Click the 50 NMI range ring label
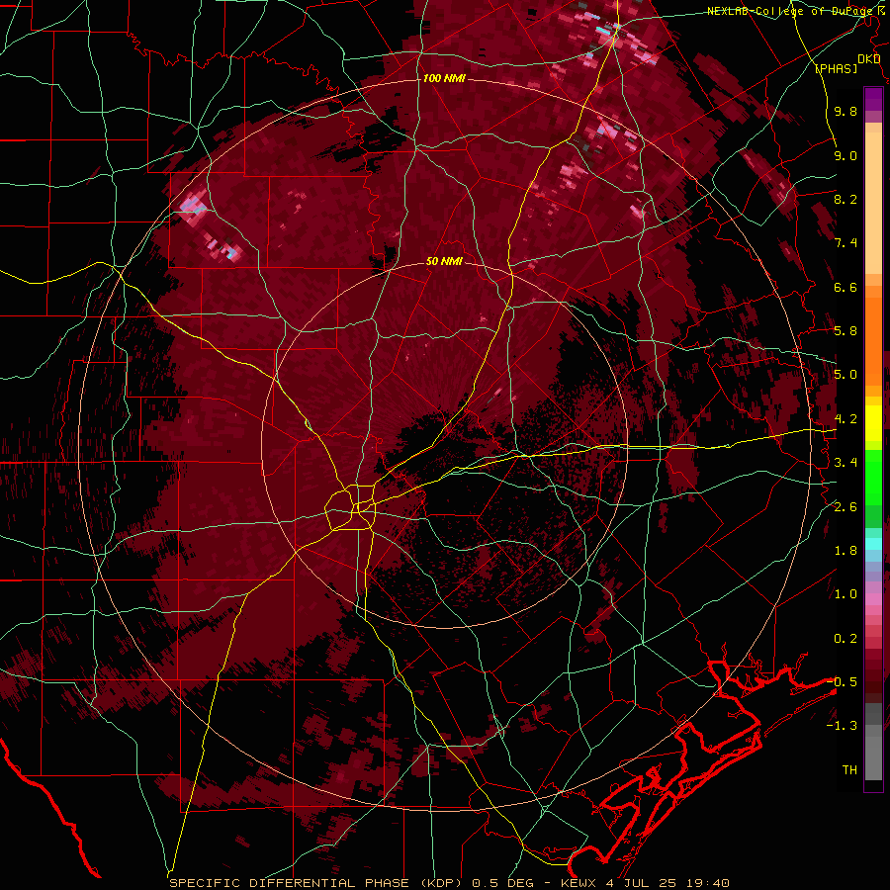Image resolution: width=890 pixels, height=890 pixels. pos(444,262)
